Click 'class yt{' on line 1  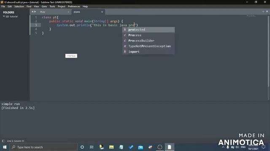[x=50, y=17]
